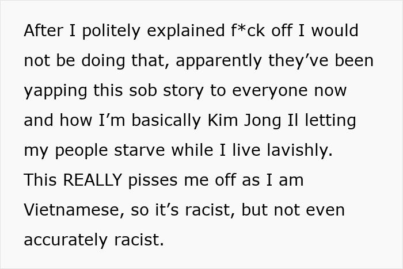Click the word "doing" in second line
This screenshot has width=403, height=269.
point(103,61)
